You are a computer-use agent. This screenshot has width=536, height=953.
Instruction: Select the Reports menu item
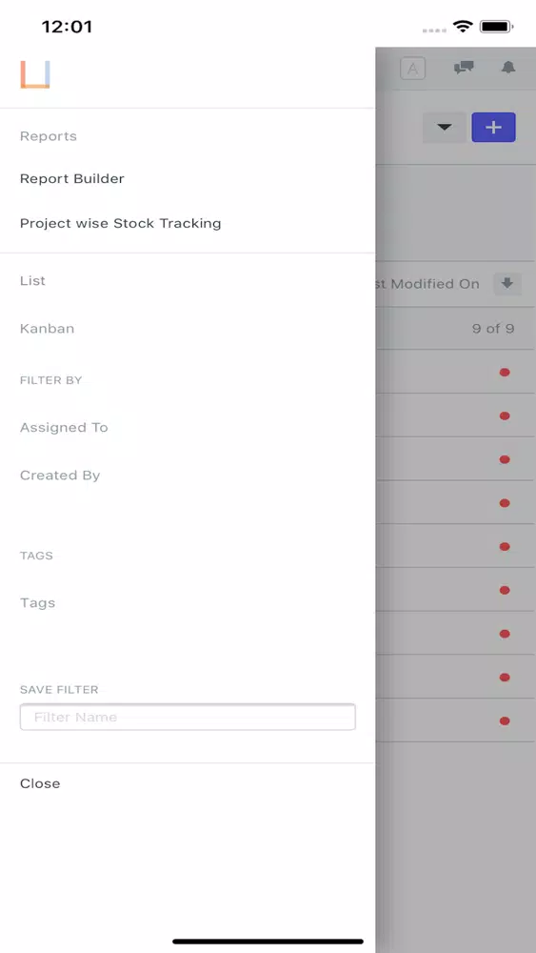point(49,136)
